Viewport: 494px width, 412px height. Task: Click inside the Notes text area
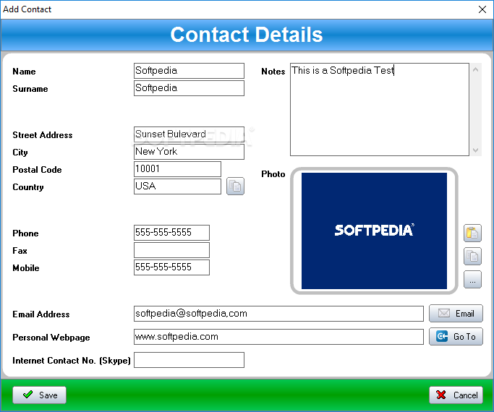click(x=379, y=110)
